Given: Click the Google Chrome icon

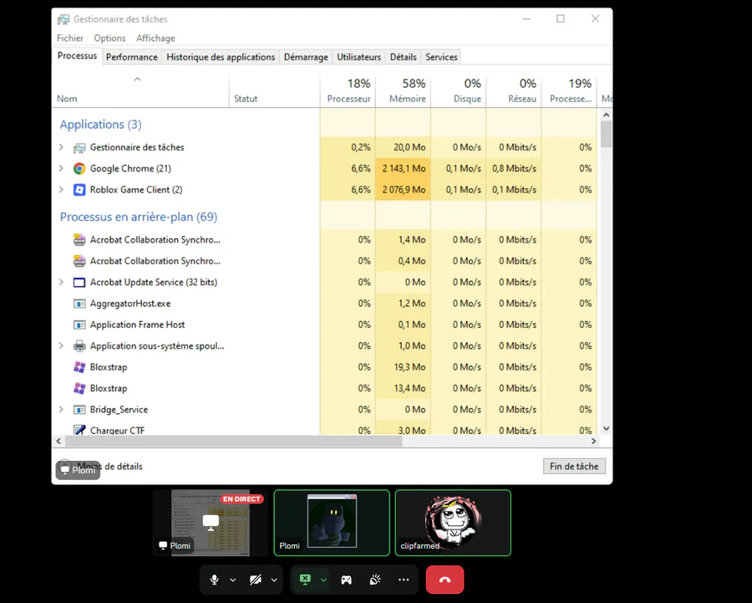Looking at the screenshot, I should tap(79, 168).
